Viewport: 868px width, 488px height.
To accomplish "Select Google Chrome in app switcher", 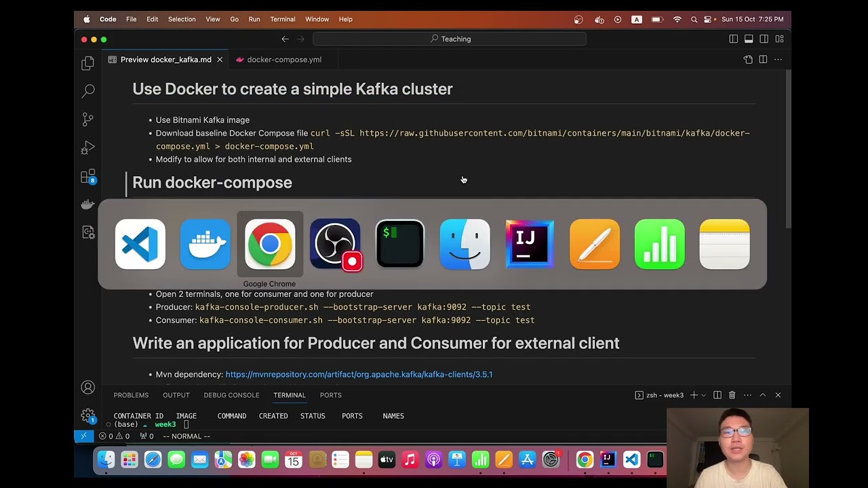I will pos(270,244).
